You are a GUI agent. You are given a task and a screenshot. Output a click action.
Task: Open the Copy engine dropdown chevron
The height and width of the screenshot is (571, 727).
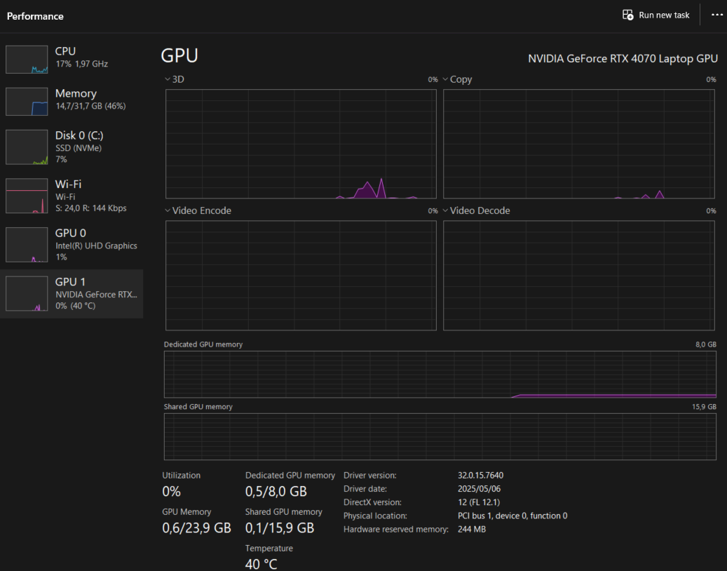click(445, 79)
